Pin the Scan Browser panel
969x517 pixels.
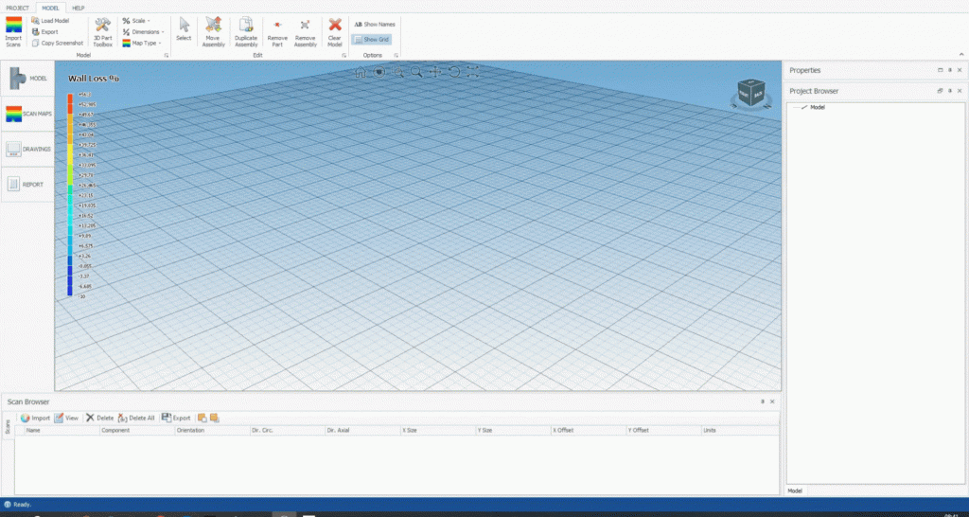click(x=762, y=401)
